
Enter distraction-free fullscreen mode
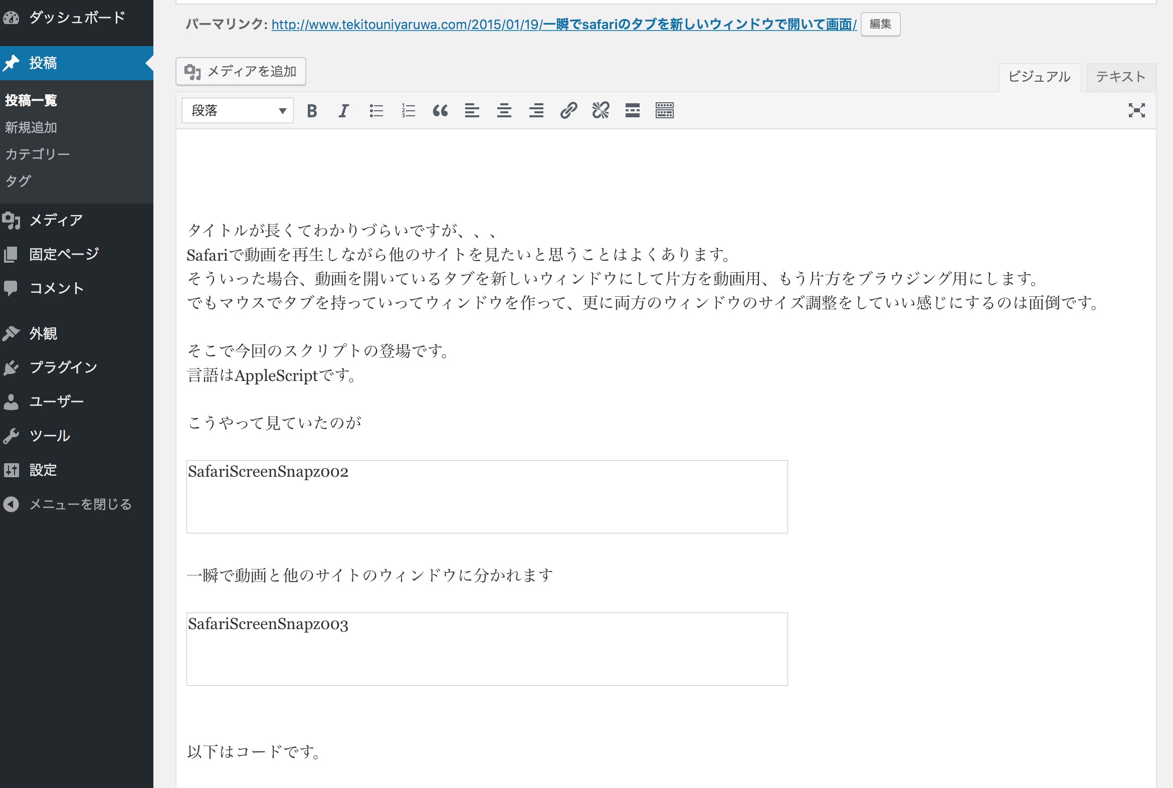[x=1136, y=111]
